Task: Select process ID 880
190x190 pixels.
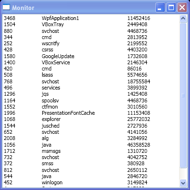Action: tap(8, 31)
